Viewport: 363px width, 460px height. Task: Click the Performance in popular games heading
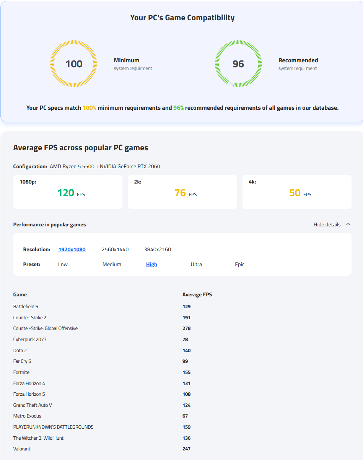49,225
